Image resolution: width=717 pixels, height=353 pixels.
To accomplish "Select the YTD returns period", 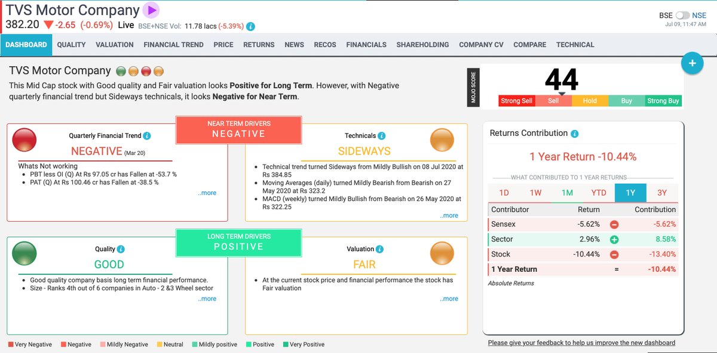I will (599, 193).
